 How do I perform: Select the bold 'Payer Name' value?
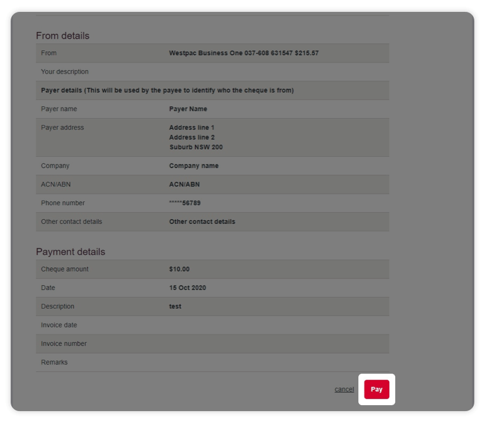(x=188, y=109)
